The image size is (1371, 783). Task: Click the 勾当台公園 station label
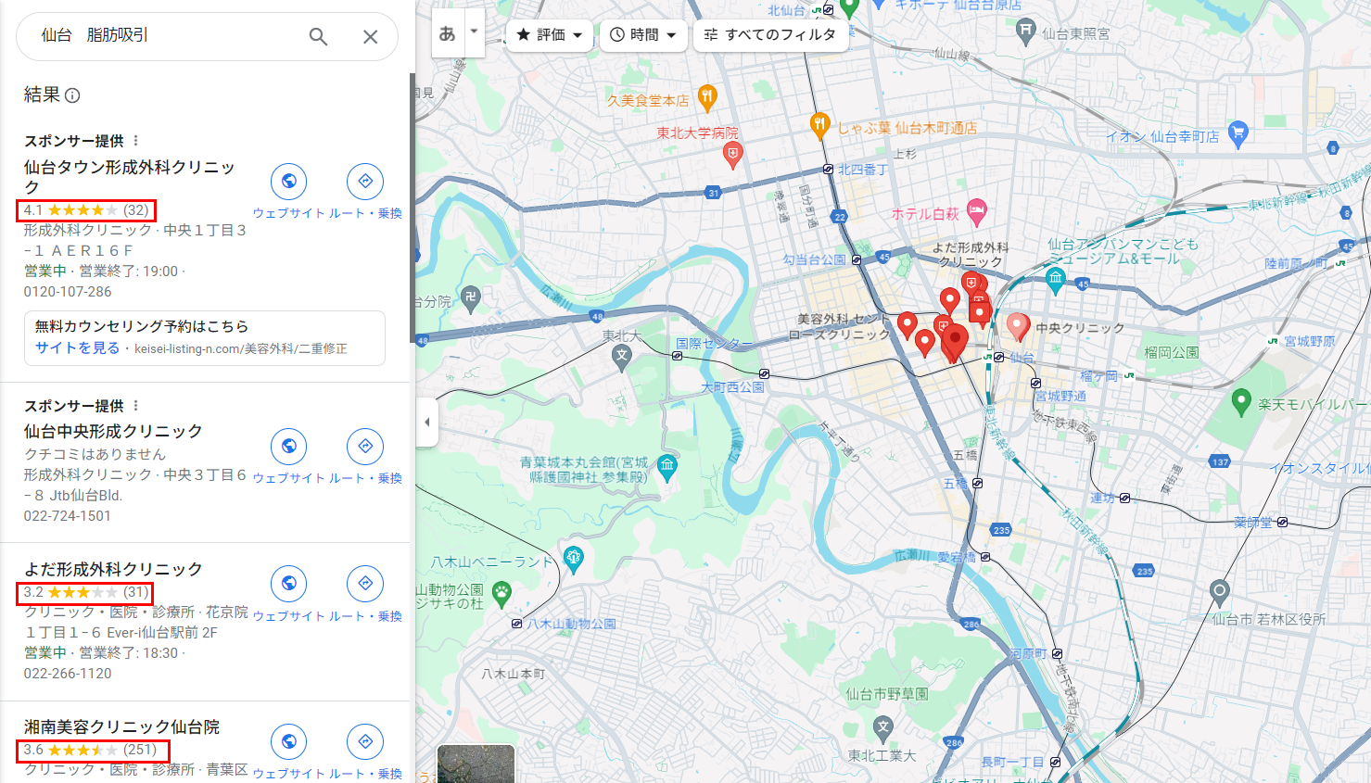click(x=814, y=259)
